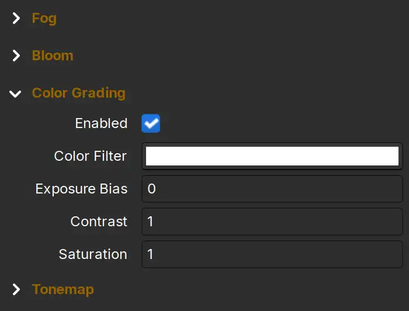Click the Exposure Bias value field
Viewport: 409px width, 311px height.
[x=272, y=189]
